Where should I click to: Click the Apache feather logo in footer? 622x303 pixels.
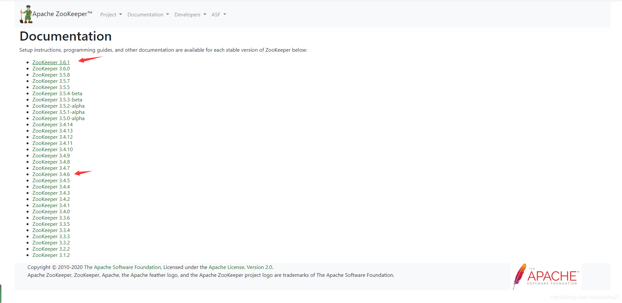click(546, 277)
